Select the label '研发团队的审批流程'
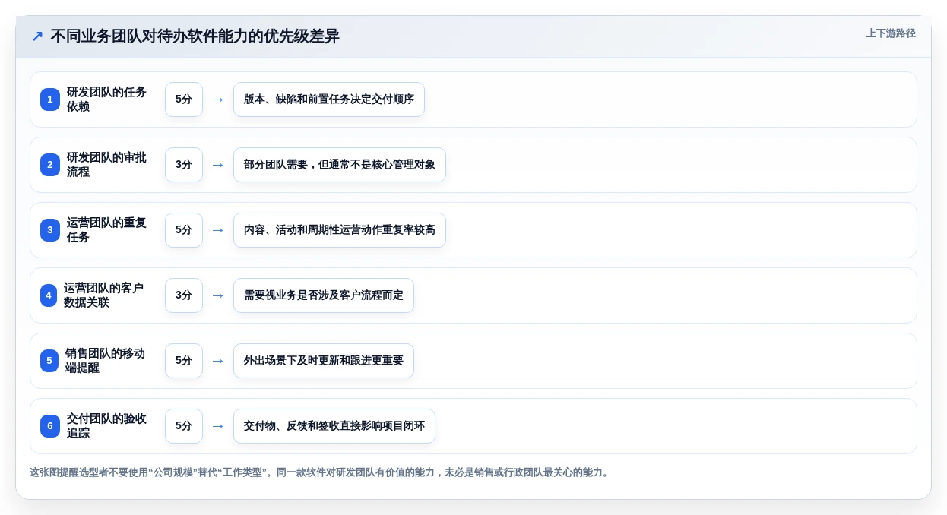Viewport: 947px width, 515px height. coord(107,165)
